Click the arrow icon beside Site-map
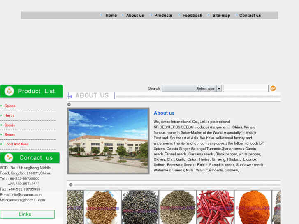 (x=208, y=15)
